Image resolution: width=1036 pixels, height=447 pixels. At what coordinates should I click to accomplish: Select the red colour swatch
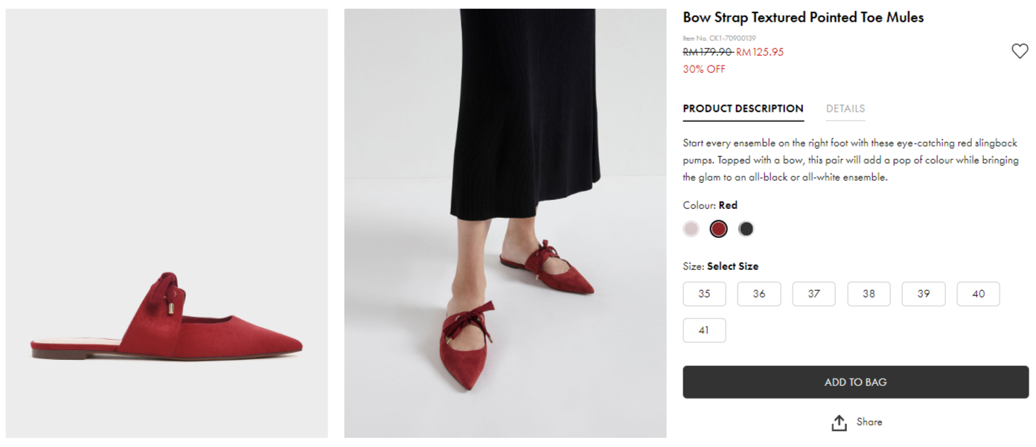coord(718,229)
